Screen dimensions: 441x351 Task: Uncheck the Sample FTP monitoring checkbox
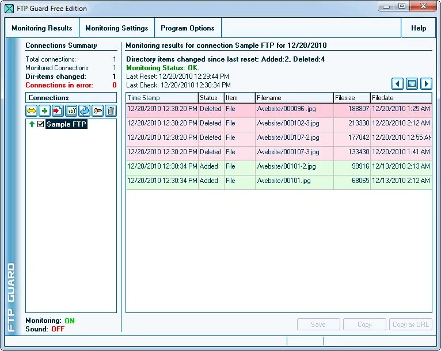click(40, 124)
